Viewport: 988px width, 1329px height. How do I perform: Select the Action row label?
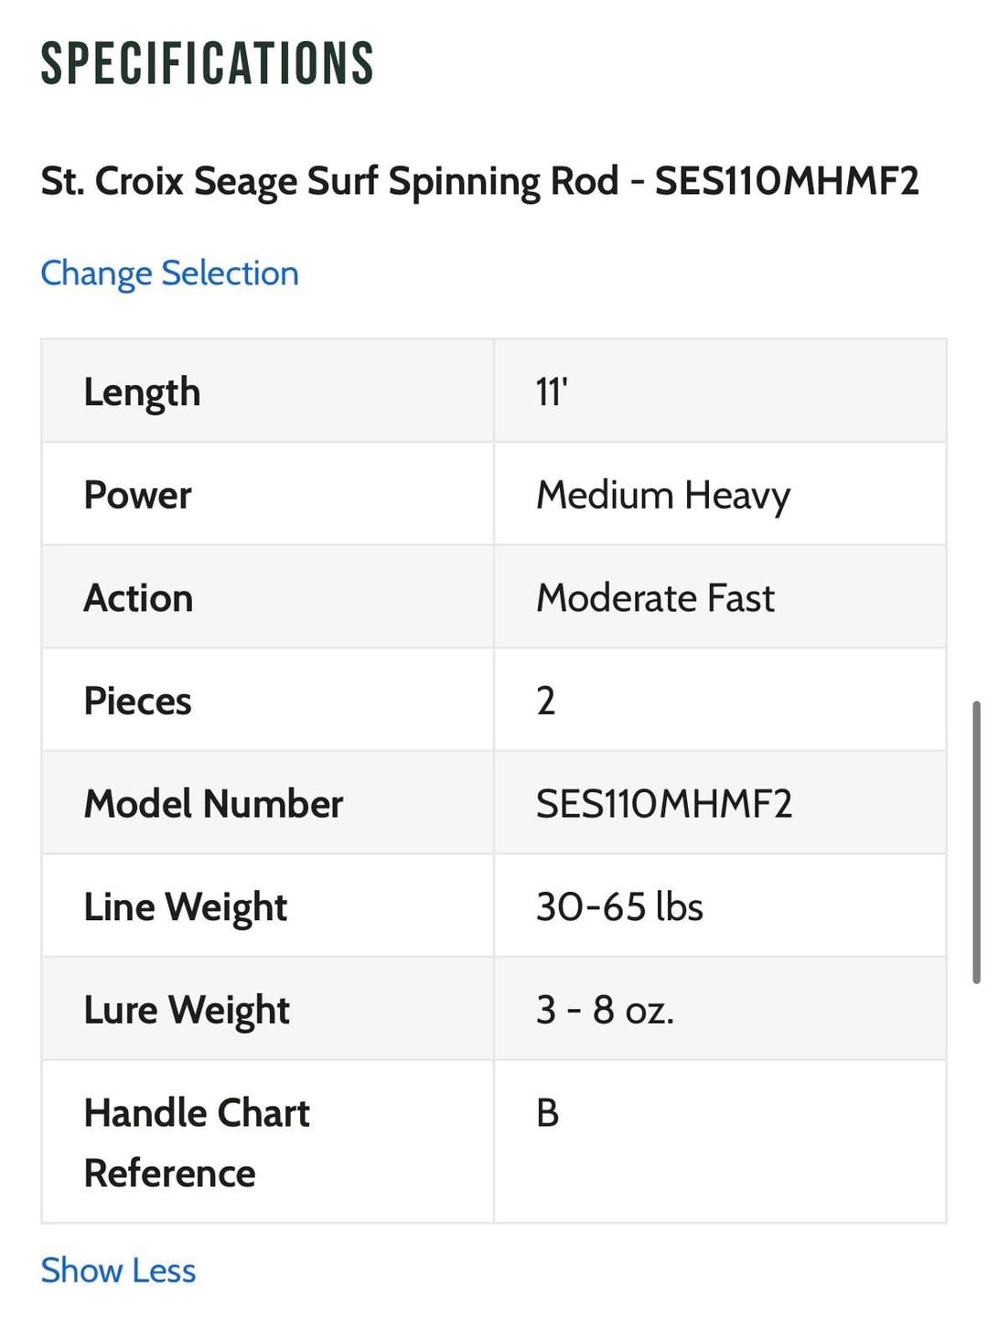pyautogui.click(x=138, y=598)
